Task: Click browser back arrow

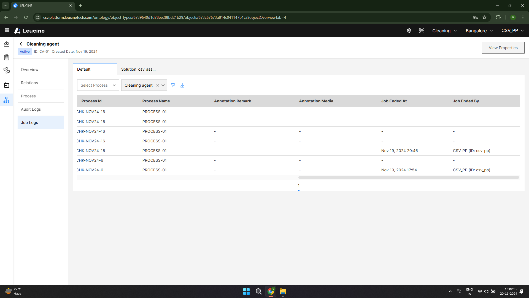Action: pyautogui.click(x=6, y=17)
